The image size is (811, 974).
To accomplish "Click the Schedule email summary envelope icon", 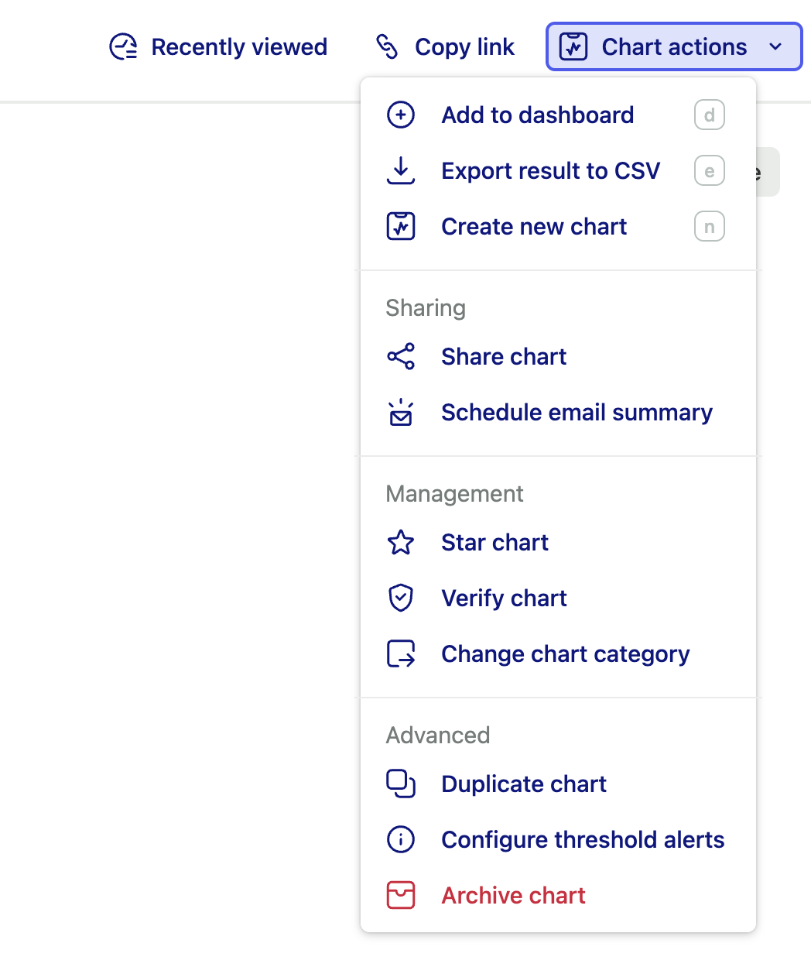I will click(401, 413).
